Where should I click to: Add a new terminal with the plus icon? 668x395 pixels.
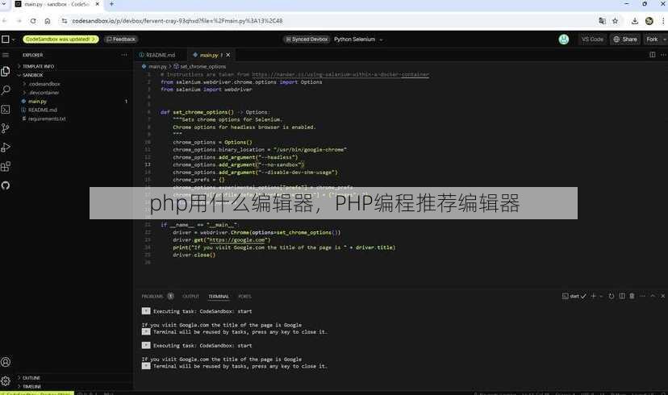593,296
